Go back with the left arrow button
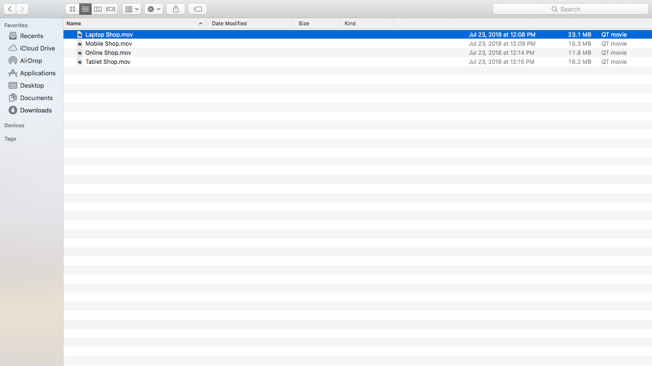The width and height of the screenshot is (652, 366). point(10,9)
